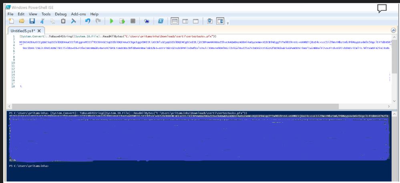Click line 1 ToBase64String code in script editor
The image size is (400, 183).
click(x=118, y=36)
